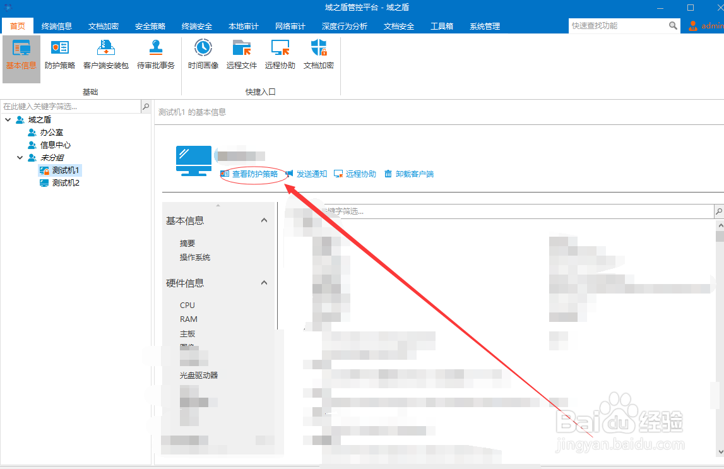The width and height of the screenshot is (724, 469).
Task: Click the tree filter search magnifier icon
Action: point(146,107)
